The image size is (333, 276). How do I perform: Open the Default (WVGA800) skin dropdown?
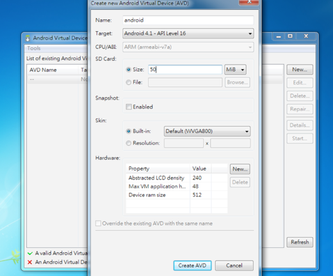(207, 131)
